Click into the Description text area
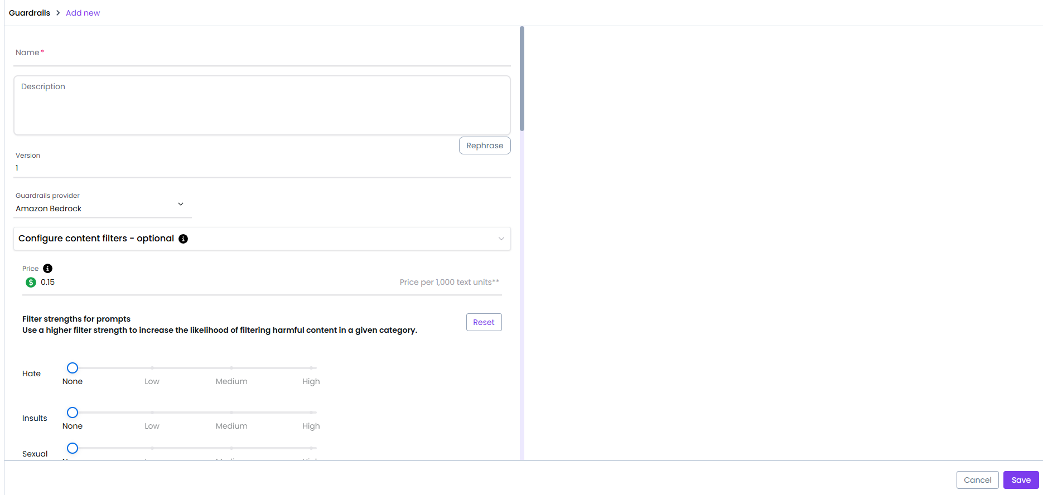This screenshot has width=1043, height=495. pyautogui.click(x=262, y=106)
